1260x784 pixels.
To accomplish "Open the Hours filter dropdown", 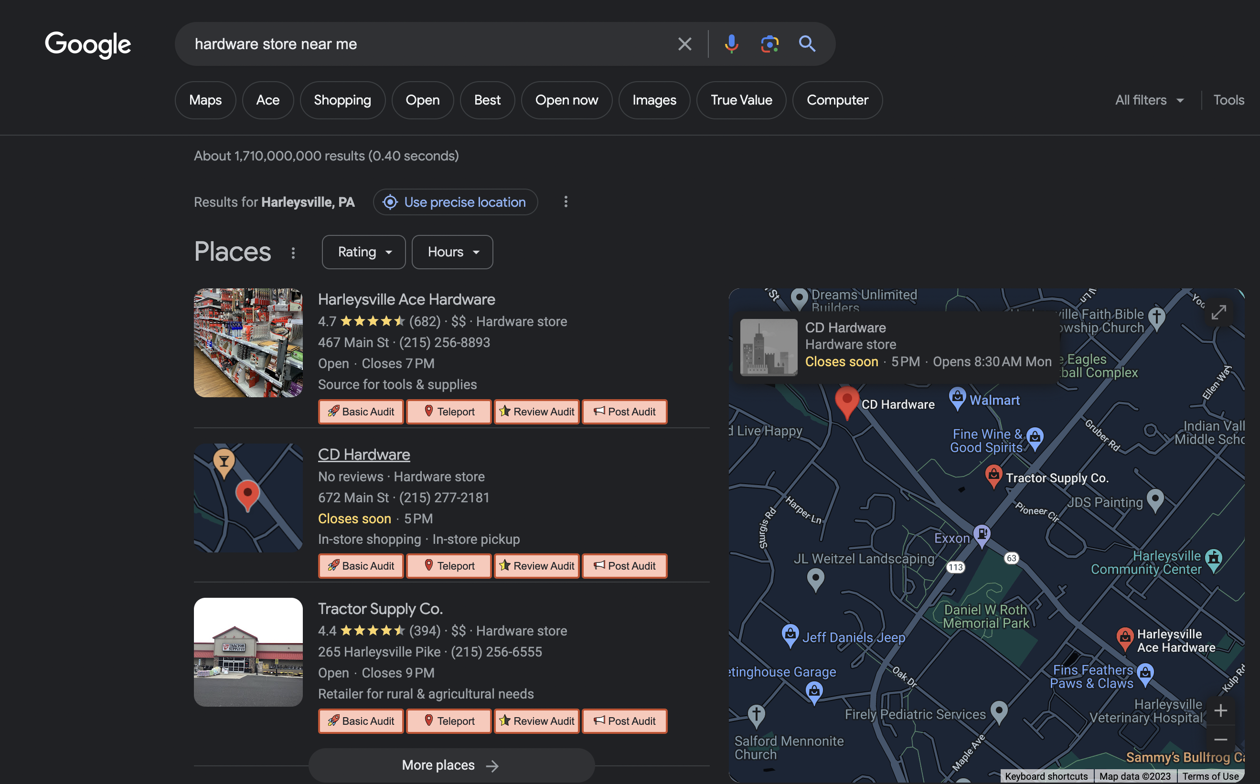I will pyautogui.click(x=452, y=253).
